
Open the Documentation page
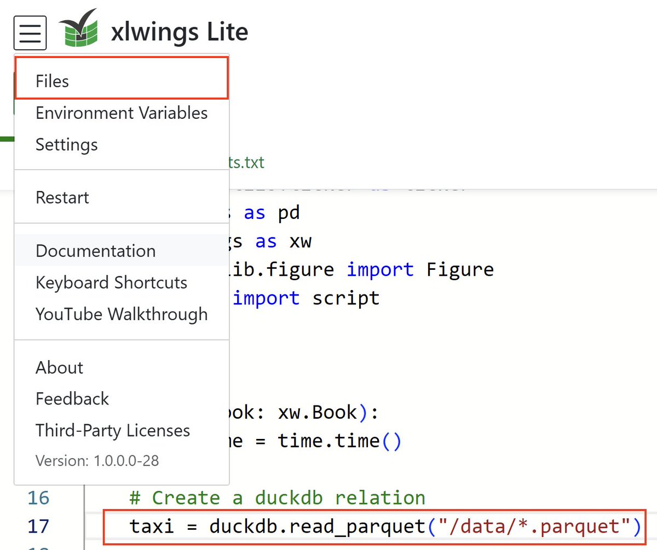tap(95, 251)
